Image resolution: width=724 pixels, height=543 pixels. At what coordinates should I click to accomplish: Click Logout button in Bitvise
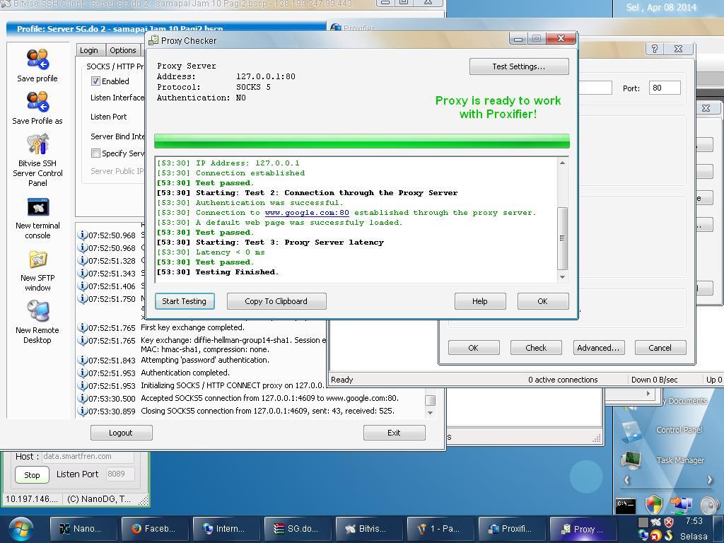[121, 433]
